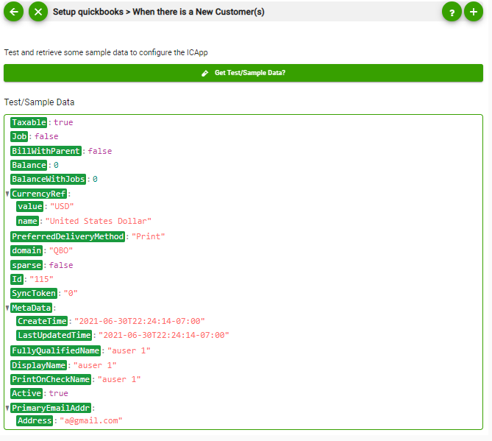
Task: Select the domain key tag
Action: click(x=26, y=250)
